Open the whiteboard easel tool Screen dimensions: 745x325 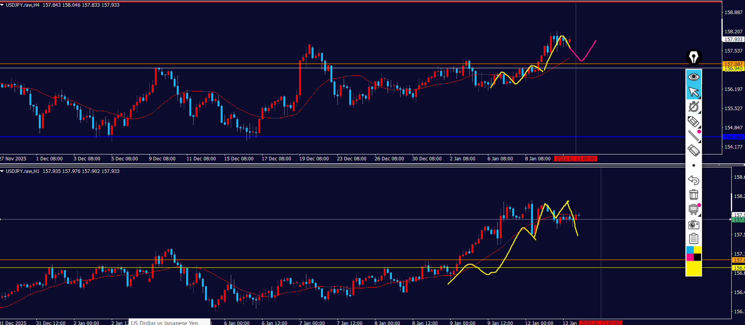click(693, 209)
